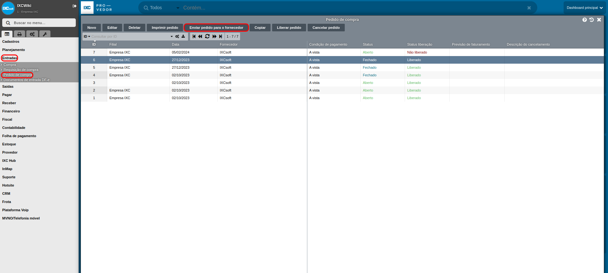Image resolution: width=608 pixels, height=273 pixels.
Task: Click the Copiar button
Action: (260, 28)
